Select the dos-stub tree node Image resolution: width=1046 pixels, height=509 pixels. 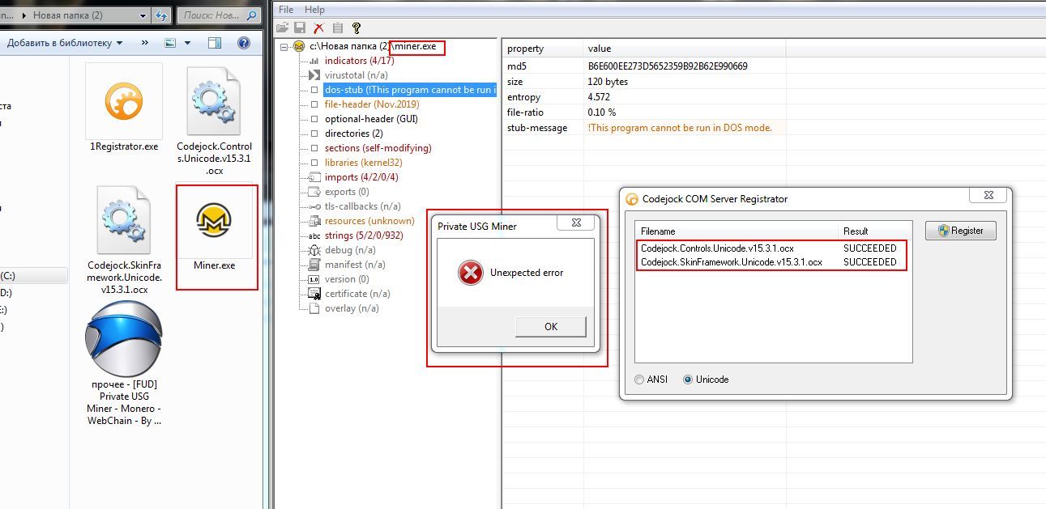409,90
